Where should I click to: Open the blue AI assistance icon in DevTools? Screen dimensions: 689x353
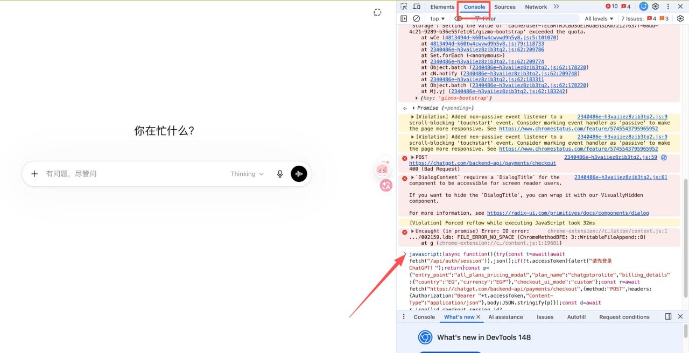click(x=643, y=6)
